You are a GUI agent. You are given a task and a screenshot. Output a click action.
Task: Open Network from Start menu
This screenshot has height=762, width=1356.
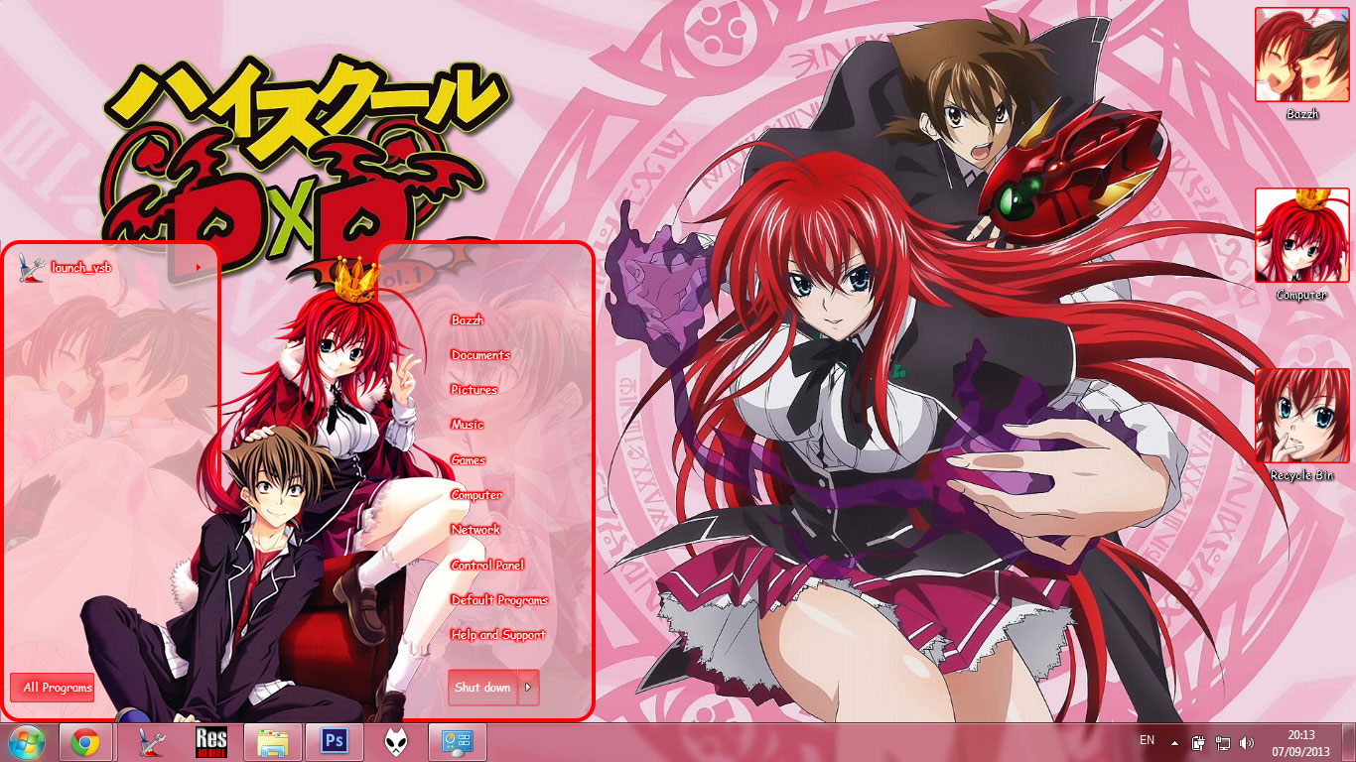click(x=475, y=530)
